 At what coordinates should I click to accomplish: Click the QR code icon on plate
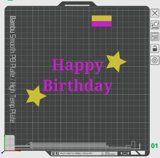coord(53,153)
